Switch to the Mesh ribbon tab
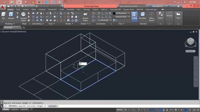This screenshot has width=200, height=112. tap(34, 10)
